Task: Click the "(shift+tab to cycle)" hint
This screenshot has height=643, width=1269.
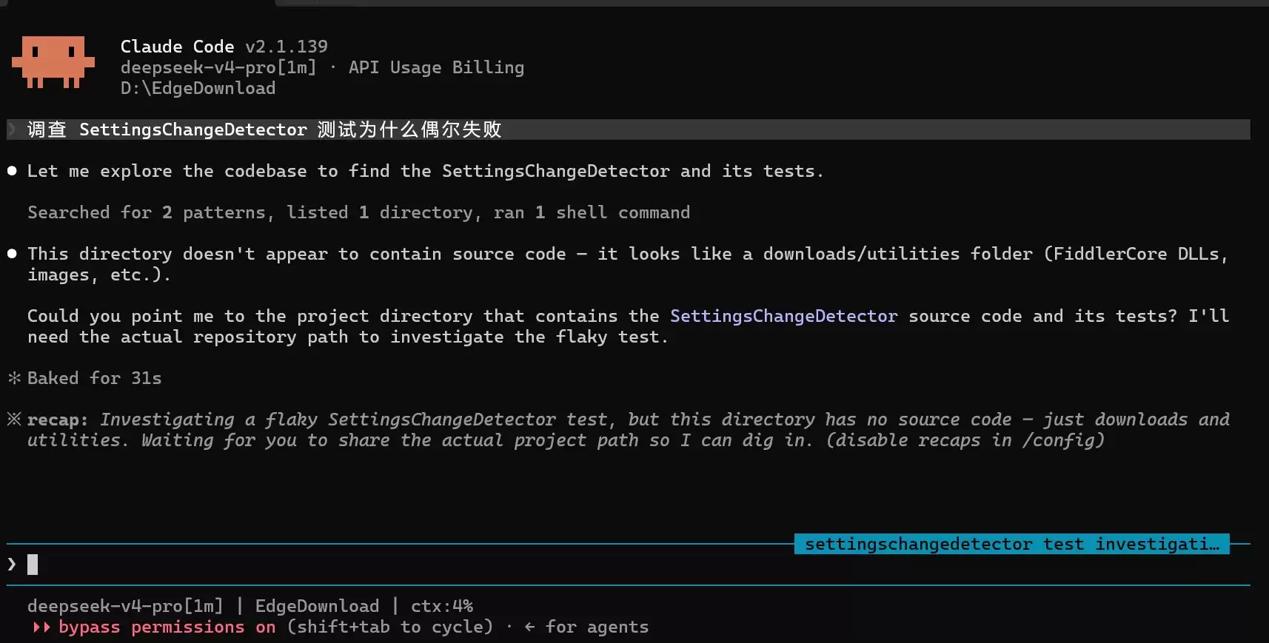Action: [389, 627]
